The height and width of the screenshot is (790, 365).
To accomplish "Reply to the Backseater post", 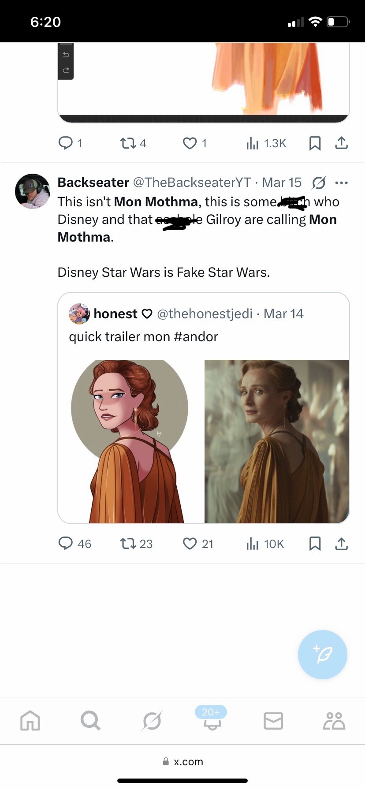I will click(66, 543).
